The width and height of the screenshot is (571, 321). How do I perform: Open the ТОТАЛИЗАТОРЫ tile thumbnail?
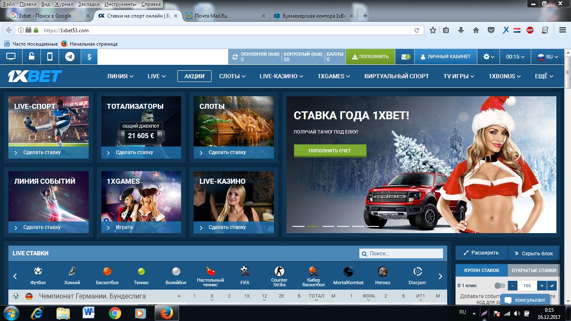(141, 127)
